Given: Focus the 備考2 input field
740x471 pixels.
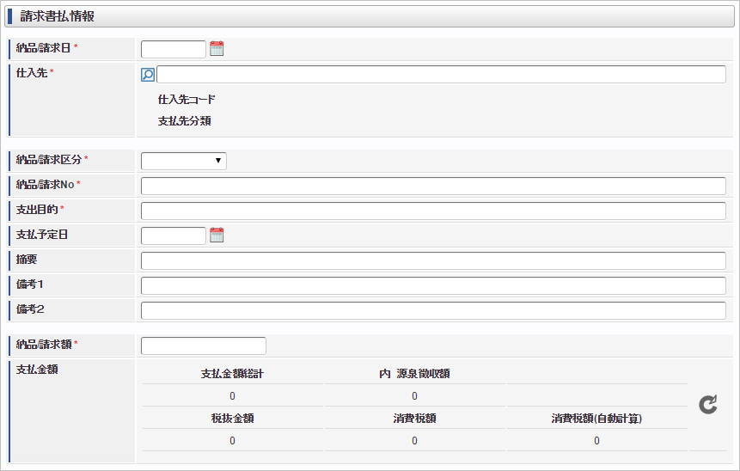Looking at the screenshot, I should (x=433, y=310).
